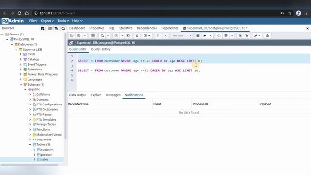Open save options dropdown arrow
311x175 pixels.
click(85, 35)
